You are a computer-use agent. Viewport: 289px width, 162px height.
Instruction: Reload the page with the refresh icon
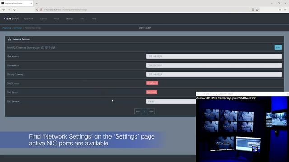point(14,9)
